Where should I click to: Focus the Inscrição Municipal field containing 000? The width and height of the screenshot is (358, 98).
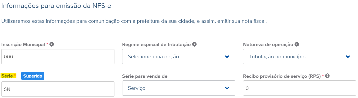[x=58, y=57]
